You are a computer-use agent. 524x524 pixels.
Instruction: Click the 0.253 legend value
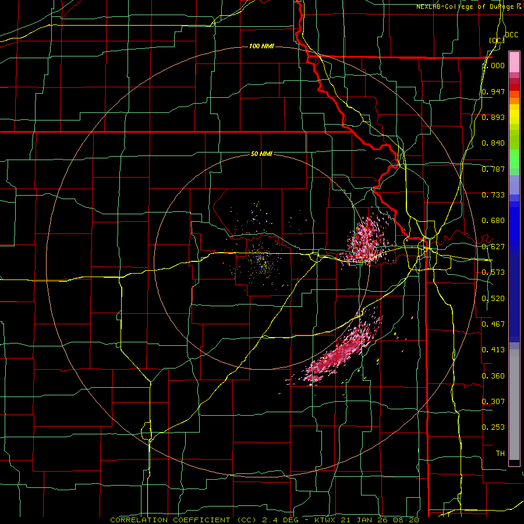tap(493, 427)
